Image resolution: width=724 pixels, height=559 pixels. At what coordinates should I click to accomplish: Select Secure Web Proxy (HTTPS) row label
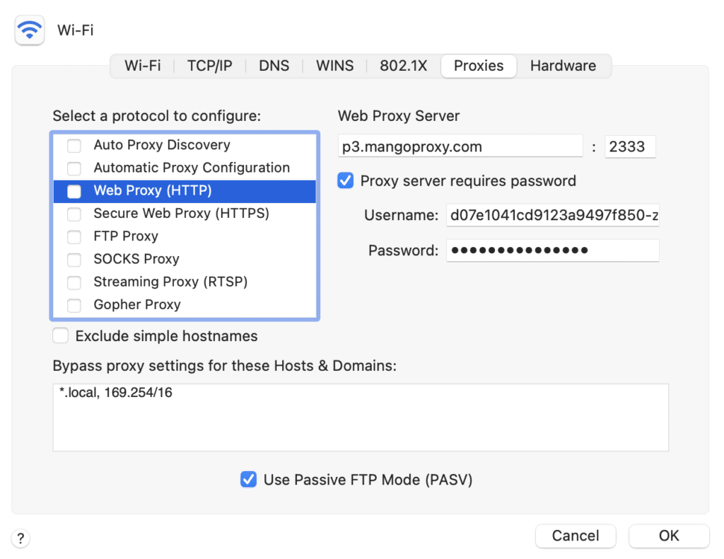point(181,214)
